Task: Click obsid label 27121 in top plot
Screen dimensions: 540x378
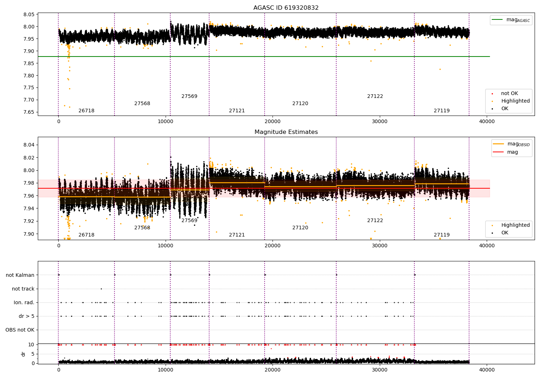Action: [x=237, y=111]
